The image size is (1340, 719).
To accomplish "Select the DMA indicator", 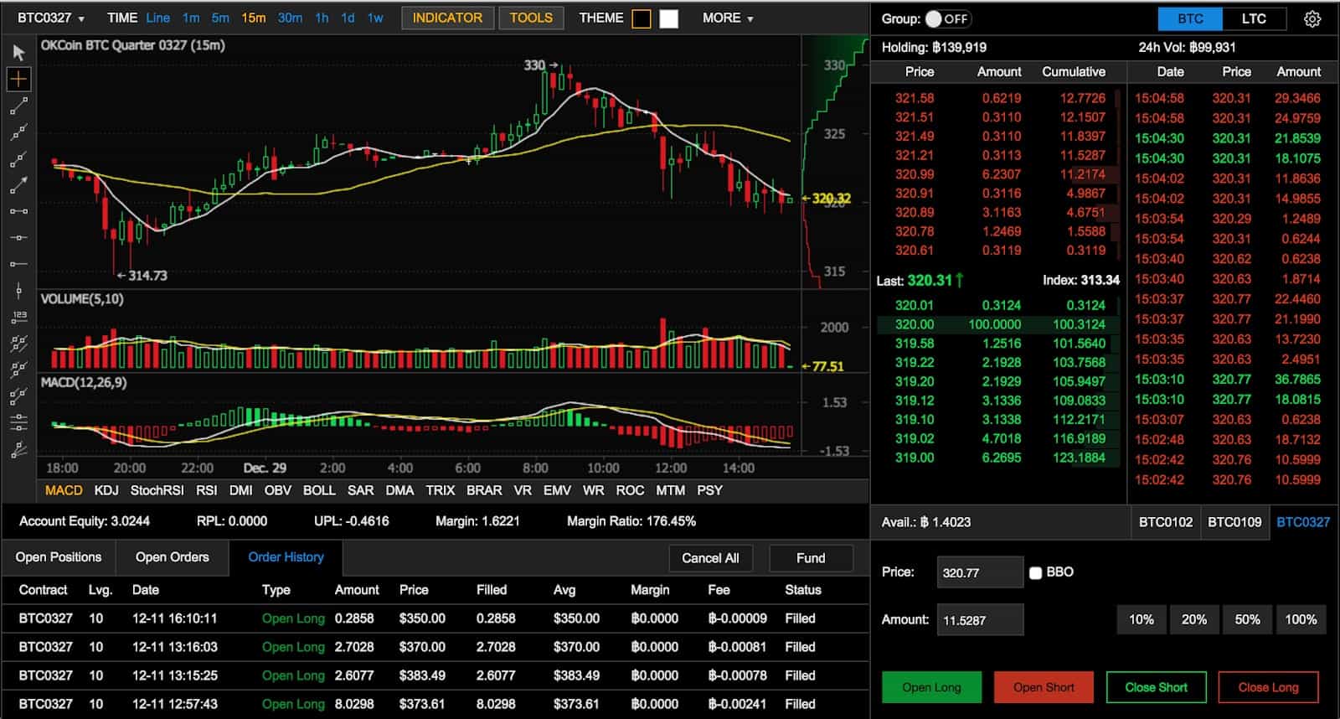I will (x=399, y=490).
